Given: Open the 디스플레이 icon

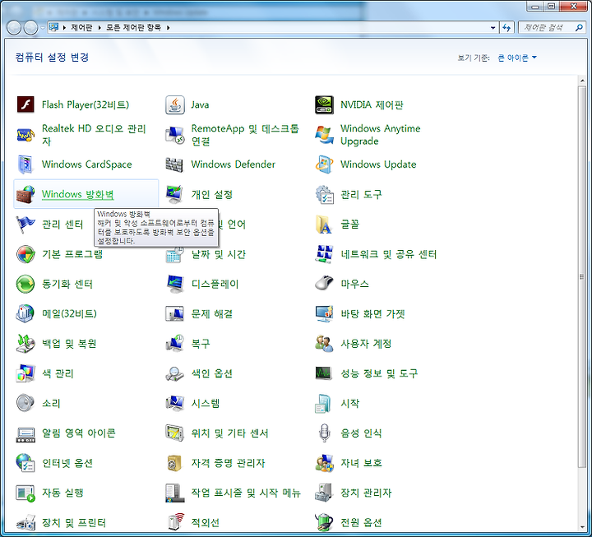Looking at the screenshot, I should (x=175, y=284).
